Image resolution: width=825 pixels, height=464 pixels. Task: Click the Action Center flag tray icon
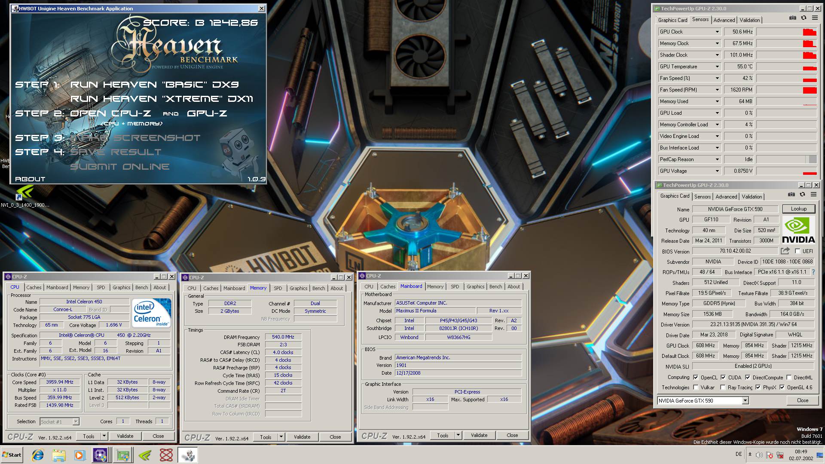tap(769, 455)
